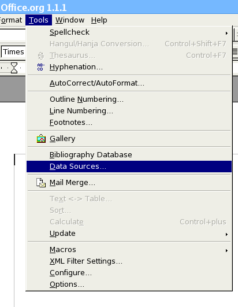
Task: Select Line Numbering entry
Action: [129, 111]
